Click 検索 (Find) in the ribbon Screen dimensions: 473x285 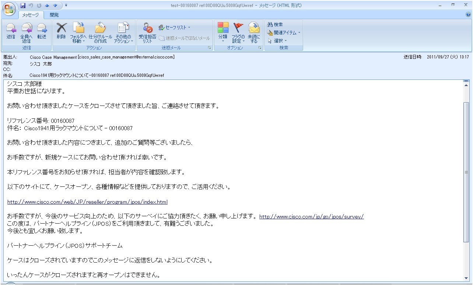[275, 25]
